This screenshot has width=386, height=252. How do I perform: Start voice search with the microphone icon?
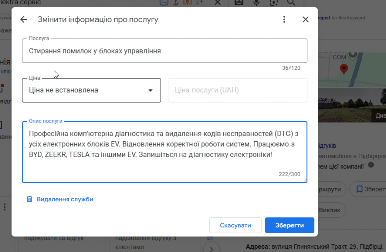click(x=256, y=3)
